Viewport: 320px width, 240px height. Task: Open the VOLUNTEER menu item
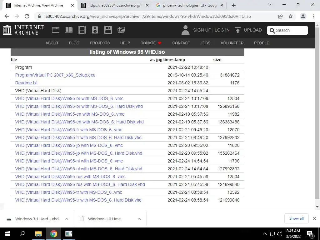tap(232, 43)
